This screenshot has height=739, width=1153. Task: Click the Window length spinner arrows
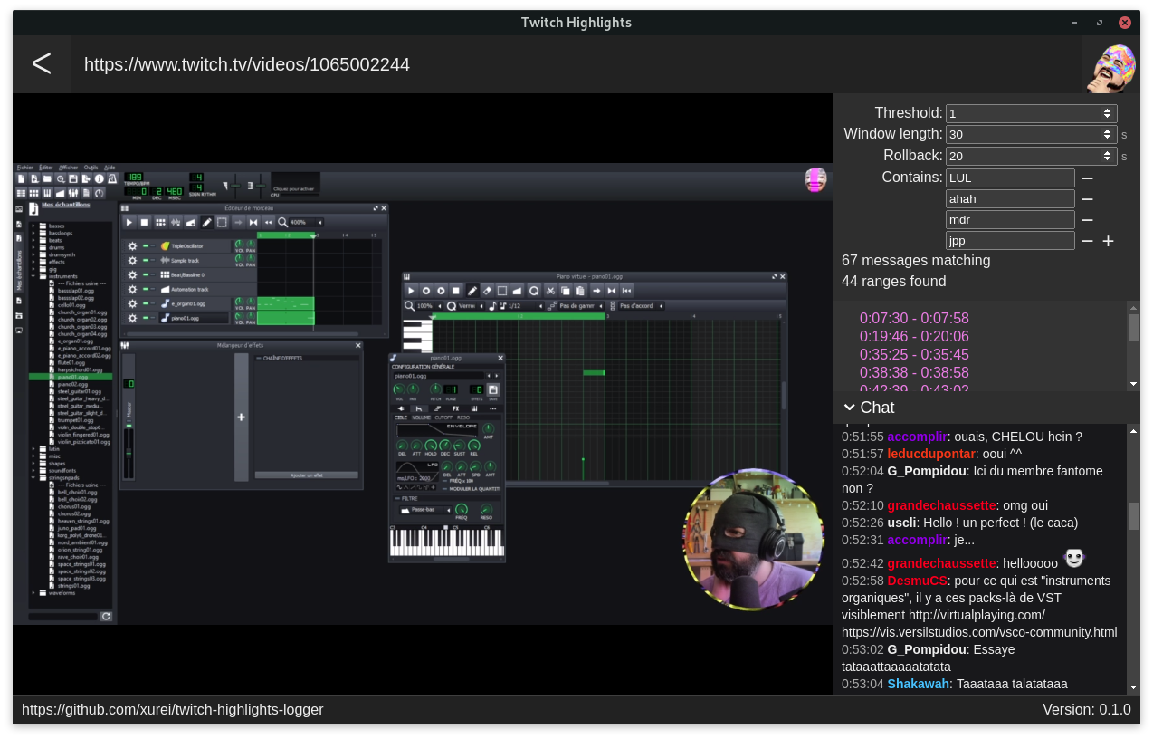(1107, 135)
